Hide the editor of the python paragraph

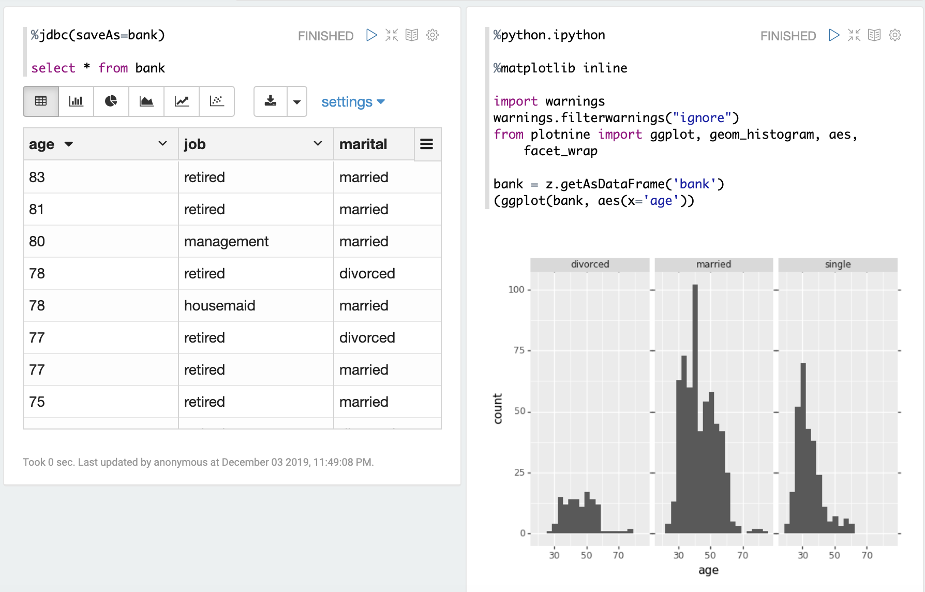pyautogui.click(x=854, y=35)
